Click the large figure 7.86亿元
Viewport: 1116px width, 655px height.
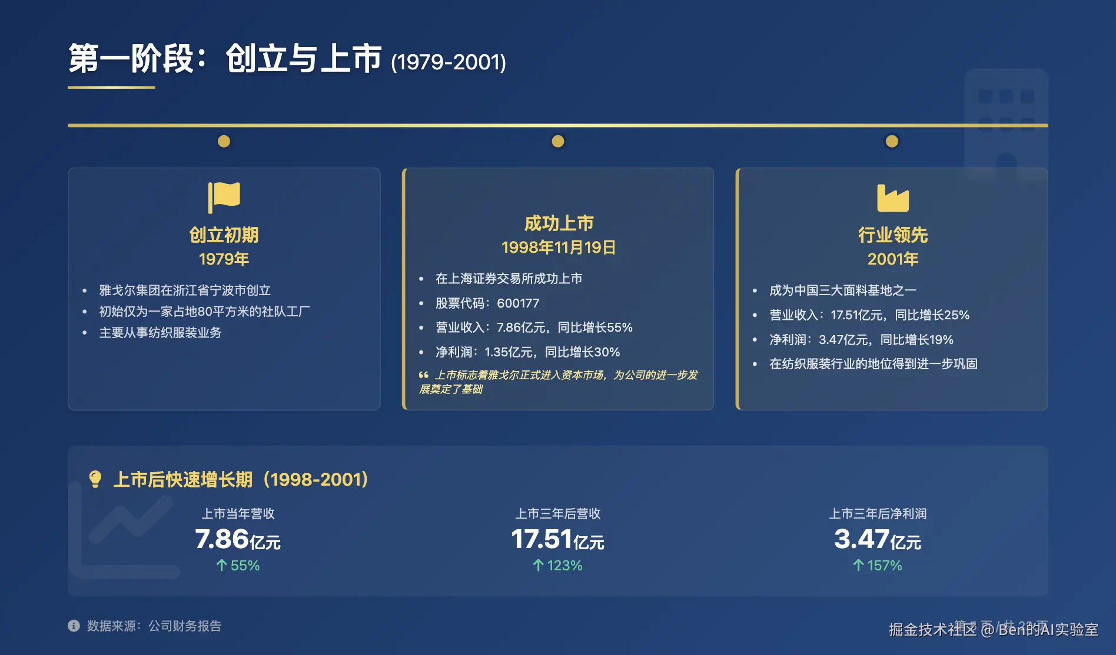[238, 539]
